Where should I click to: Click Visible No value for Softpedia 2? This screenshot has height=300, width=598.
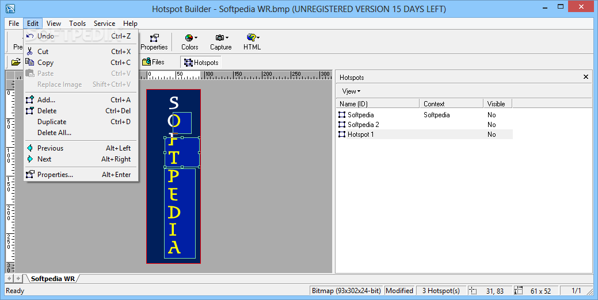[492, 125]
